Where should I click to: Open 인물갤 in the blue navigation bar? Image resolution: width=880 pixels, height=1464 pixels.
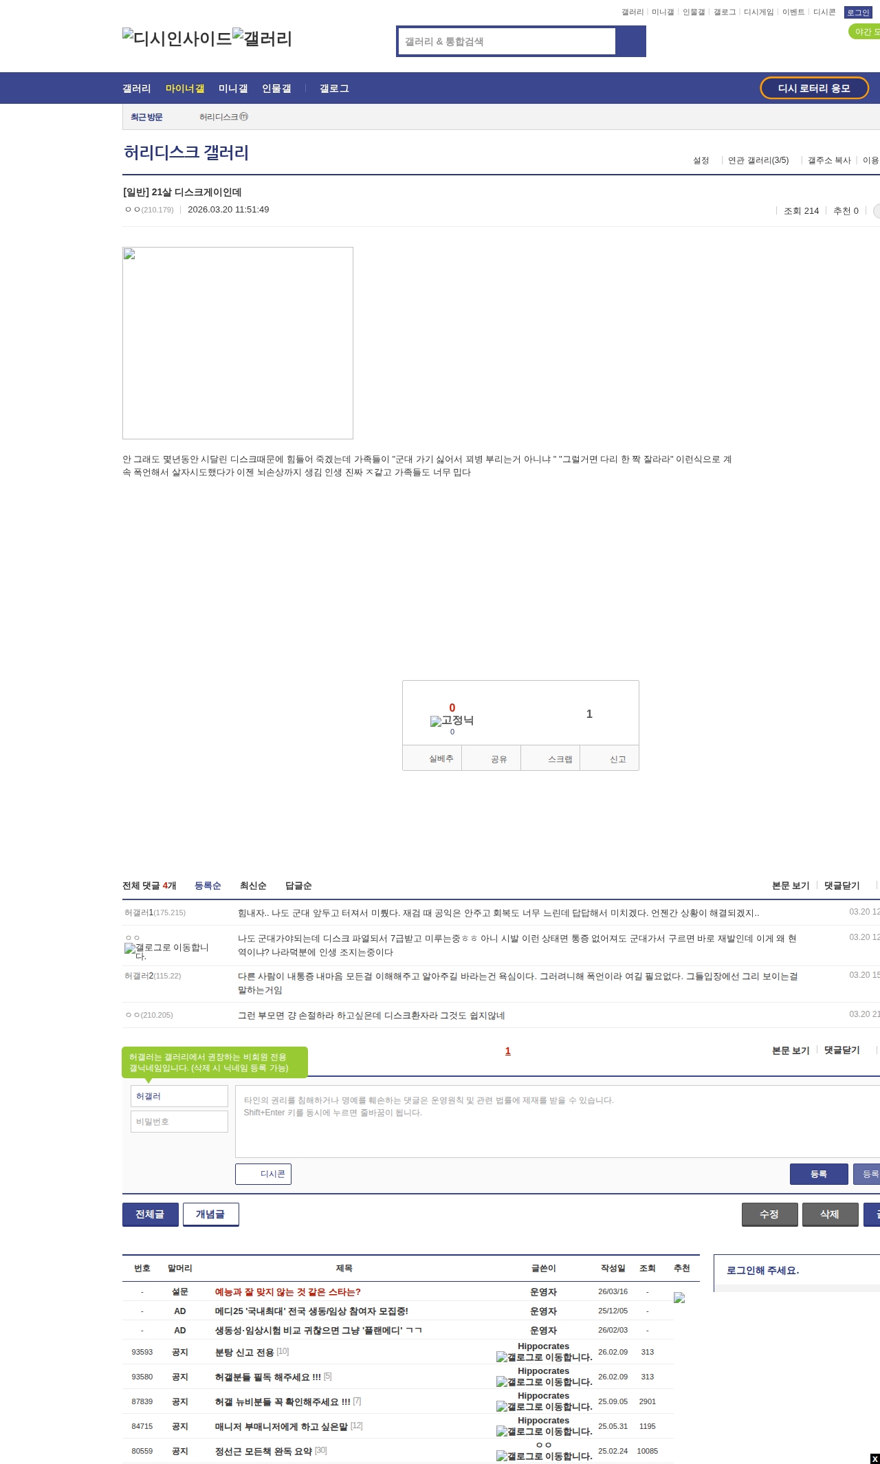pyautogui.click(x=276, y=88)
